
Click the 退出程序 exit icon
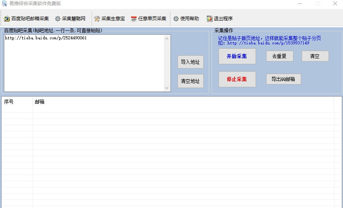click(209, 19)
